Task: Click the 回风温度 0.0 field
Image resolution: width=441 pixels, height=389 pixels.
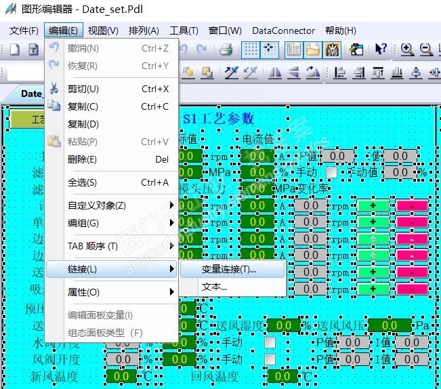Action: click(x=282, y=376)
